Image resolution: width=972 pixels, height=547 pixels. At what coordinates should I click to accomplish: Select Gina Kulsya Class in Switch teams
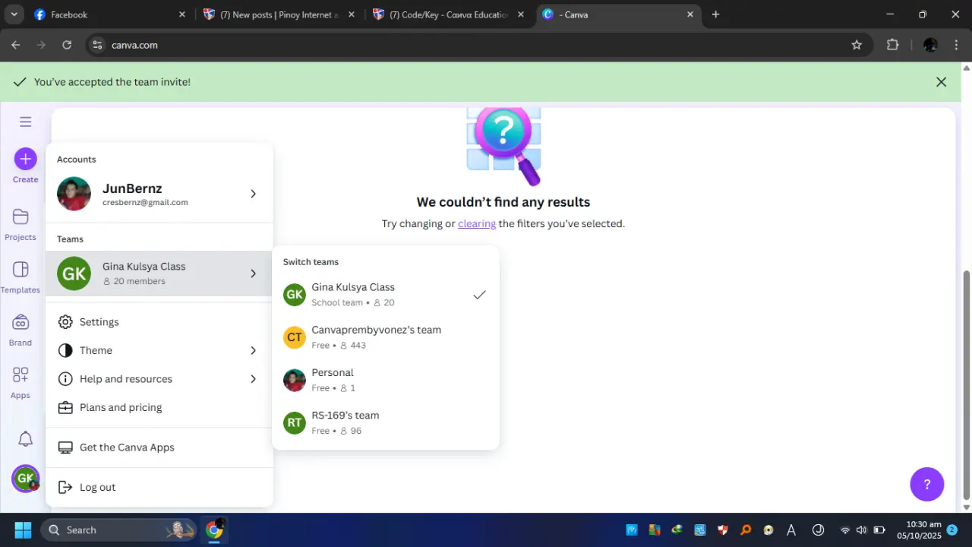(x=385, y=295)
